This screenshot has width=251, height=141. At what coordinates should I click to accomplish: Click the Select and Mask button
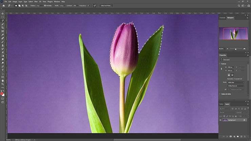click(107, 5)
